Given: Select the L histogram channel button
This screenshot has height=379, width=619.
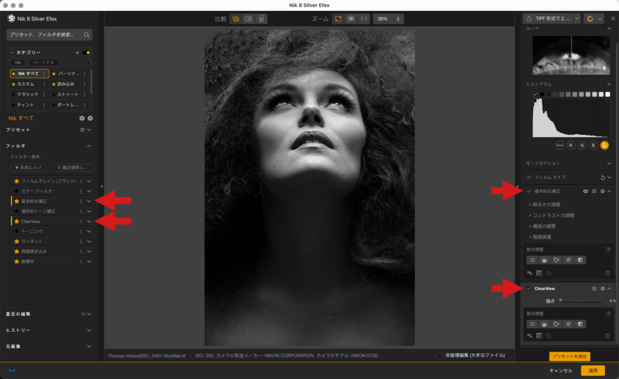Looking at the screenshot, I should tap(604, 145).
